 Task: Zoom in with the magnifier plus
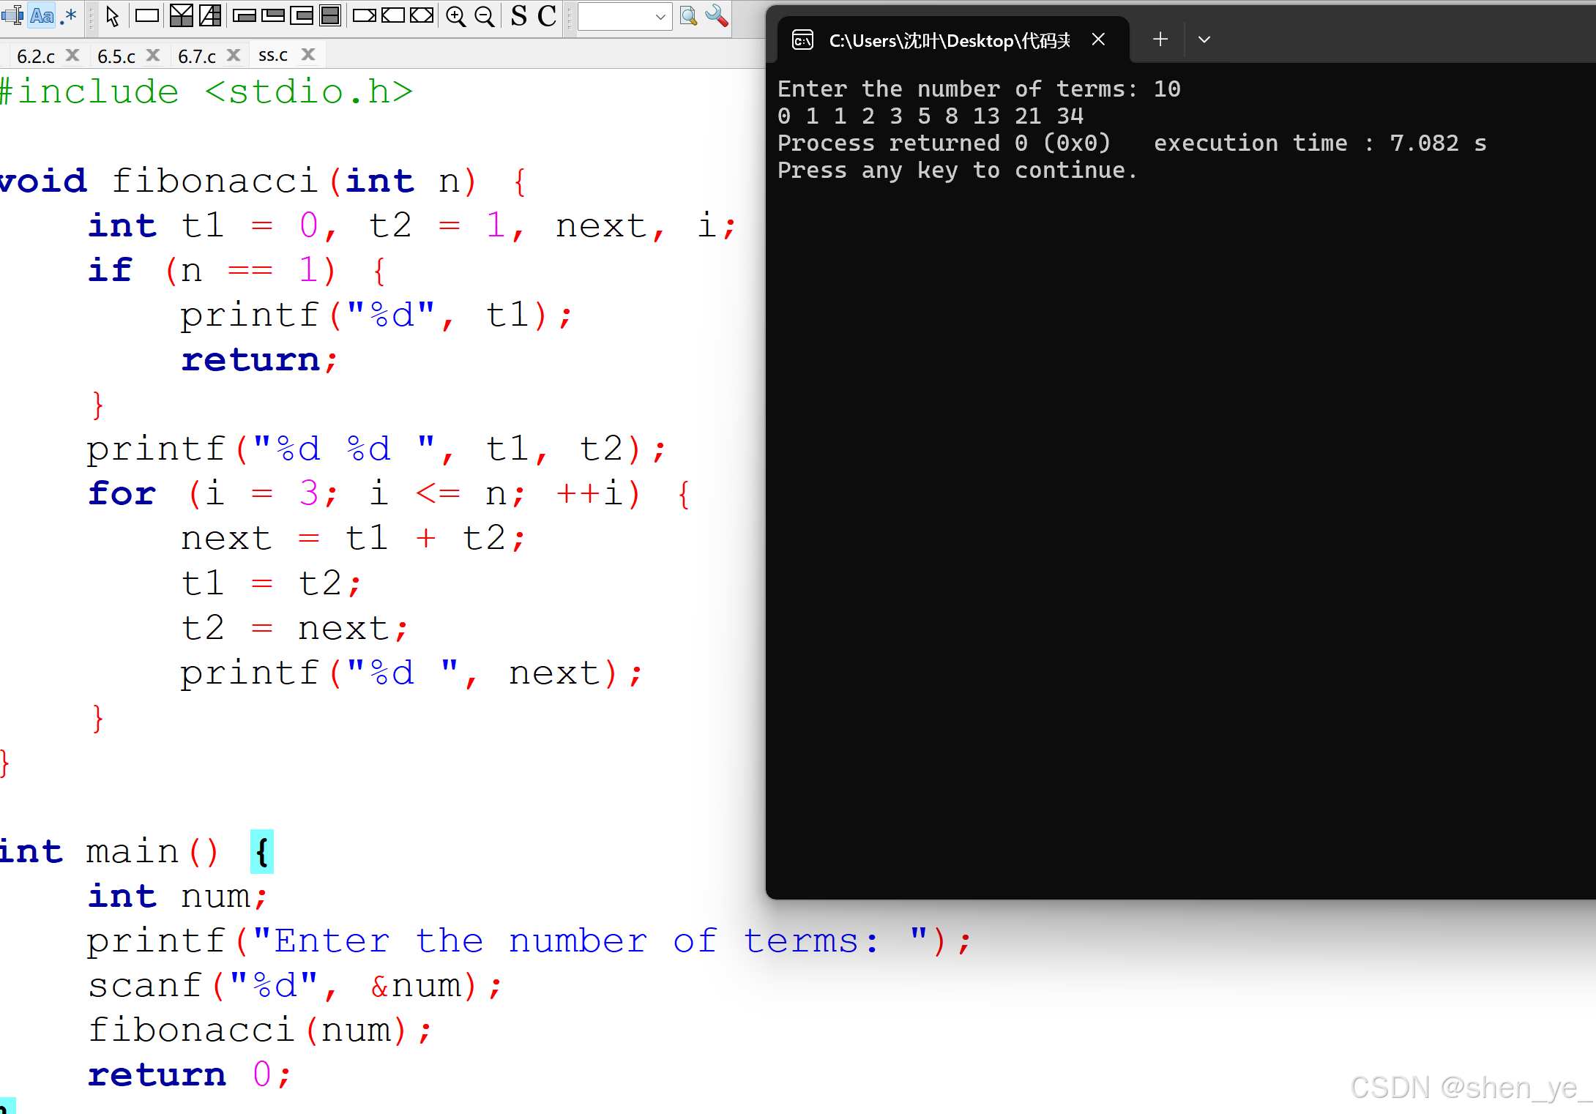[x=455, y=16]
